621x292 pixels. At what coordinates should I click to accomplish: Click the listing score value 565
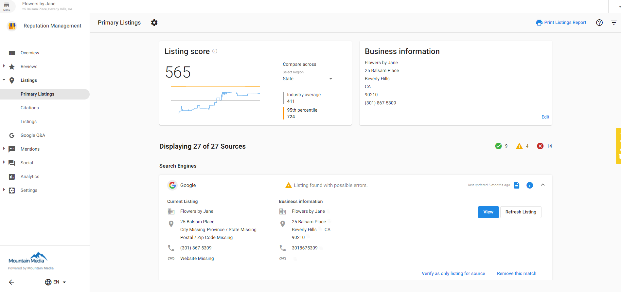pyautogui.click(x=178, y=72)
